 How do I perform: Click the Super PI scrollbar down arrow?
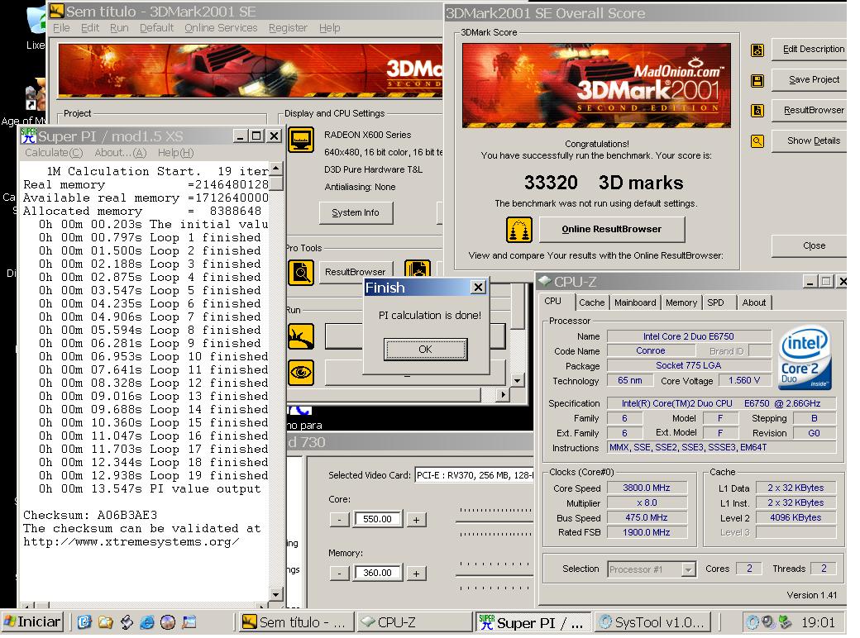(x=276, y=594)
